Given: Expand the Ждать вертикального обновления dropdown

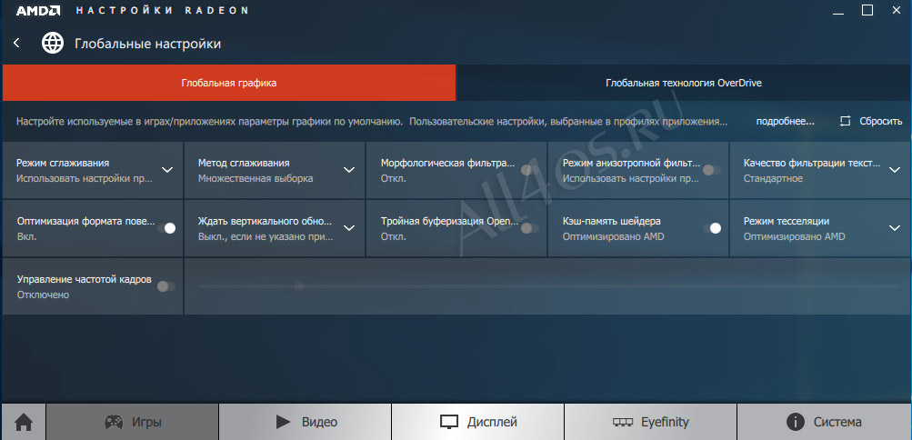Looking at the screenshot, I should 349,228.
